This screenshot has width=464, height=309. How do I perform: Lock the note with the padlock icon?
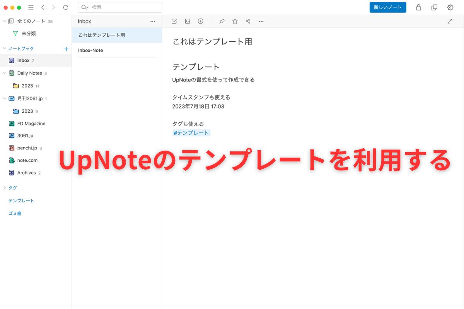coord(418,7)
